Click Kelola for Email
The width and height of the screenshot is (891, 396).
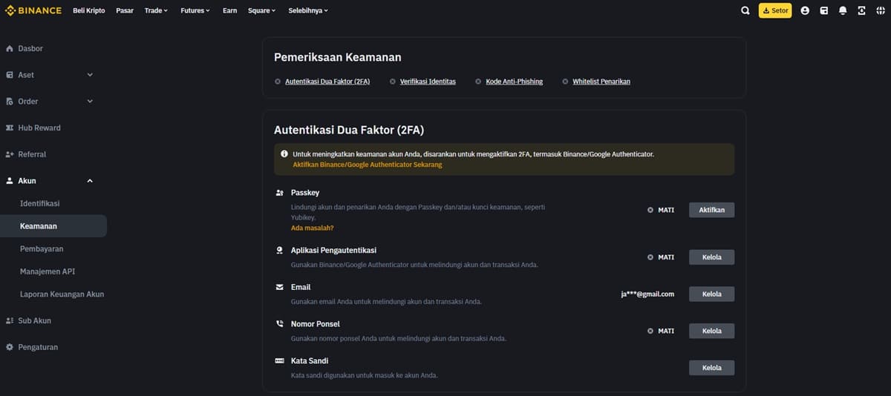click(711, 294)
